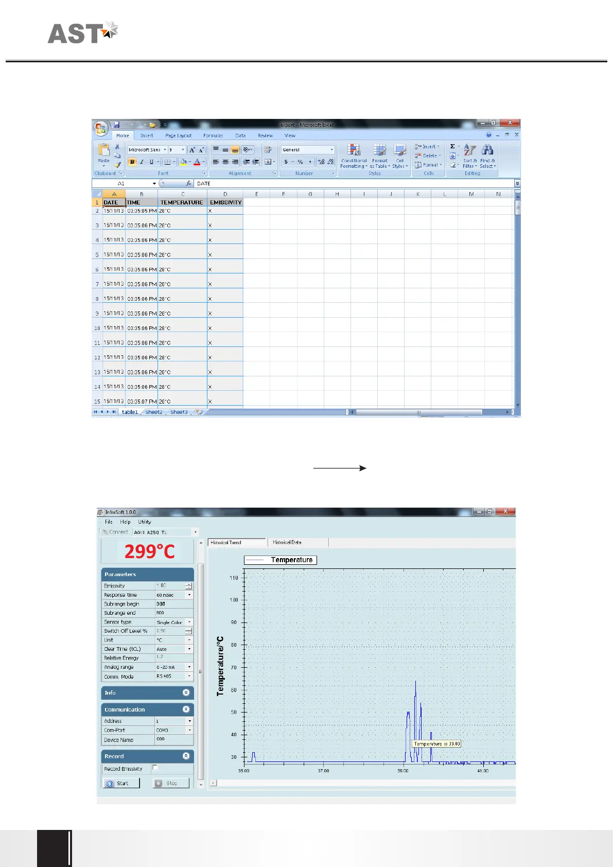Click the Emissivity stepper arrows
613x867 pixels.
pos(189,586)
